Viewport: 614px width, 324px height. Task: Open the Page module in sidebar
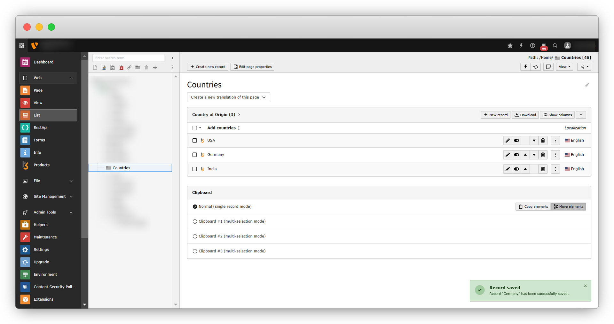pyautogui.click(x=38, y=90)
